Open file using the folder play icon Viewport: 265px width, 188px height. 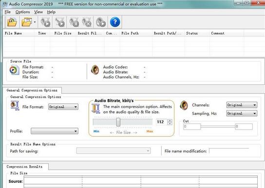12,22
